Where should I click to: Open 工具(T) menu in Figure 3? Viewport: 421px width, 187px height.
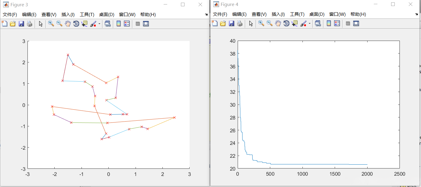pyautogui.click(x=87, y=14)
